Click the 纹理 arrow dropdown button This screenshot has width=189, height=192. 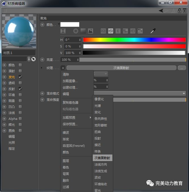point(63,68)
